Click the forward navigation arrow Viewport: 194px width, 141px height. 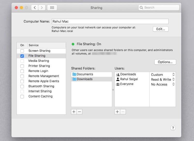[42, 8]
